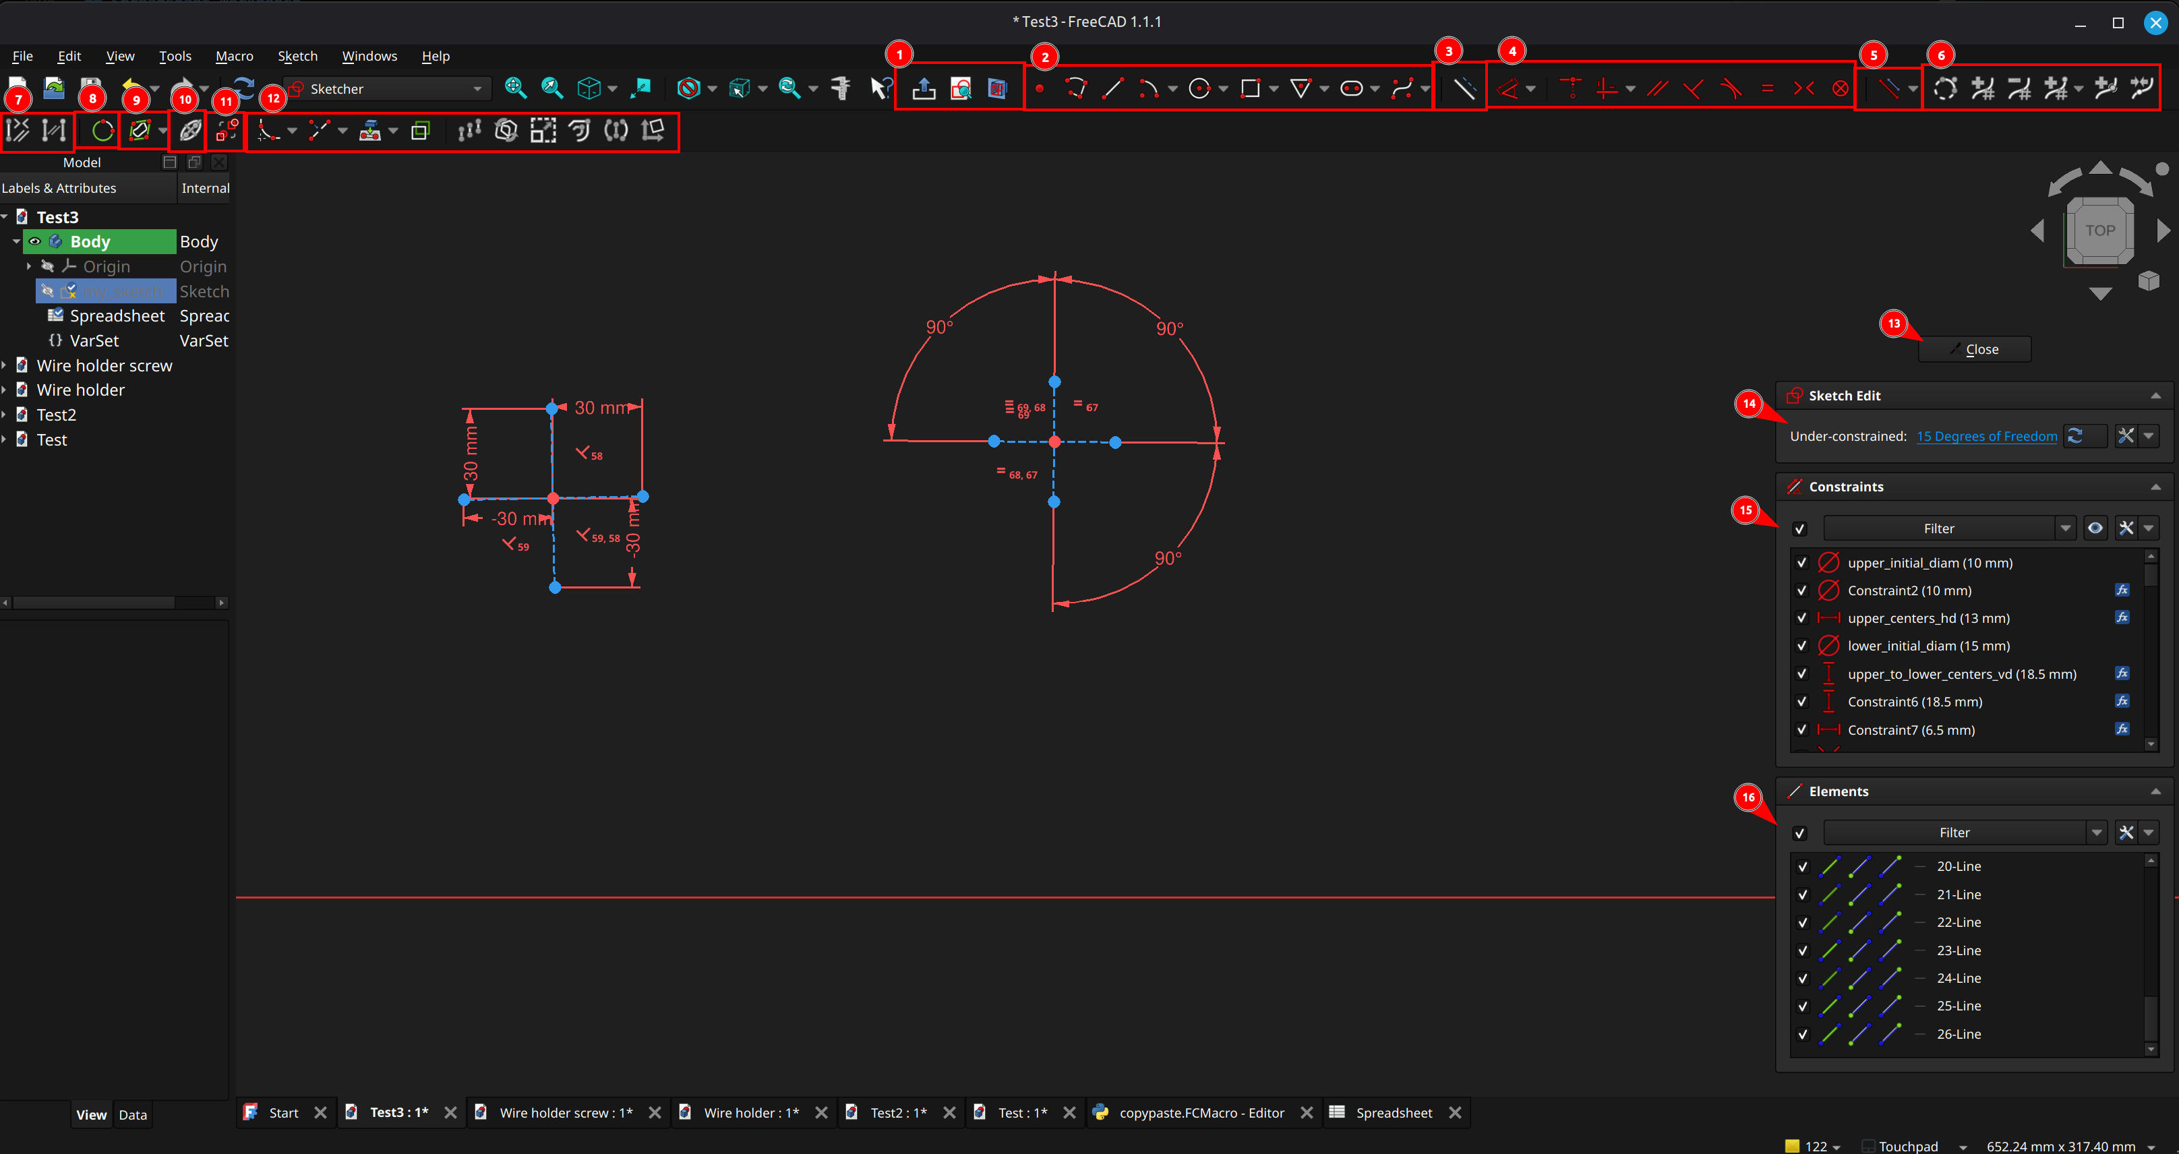Apply the Parallel constraint
Image resolution: width=2179 pixels, height=1154 pixels.
tap(1657, 88)
